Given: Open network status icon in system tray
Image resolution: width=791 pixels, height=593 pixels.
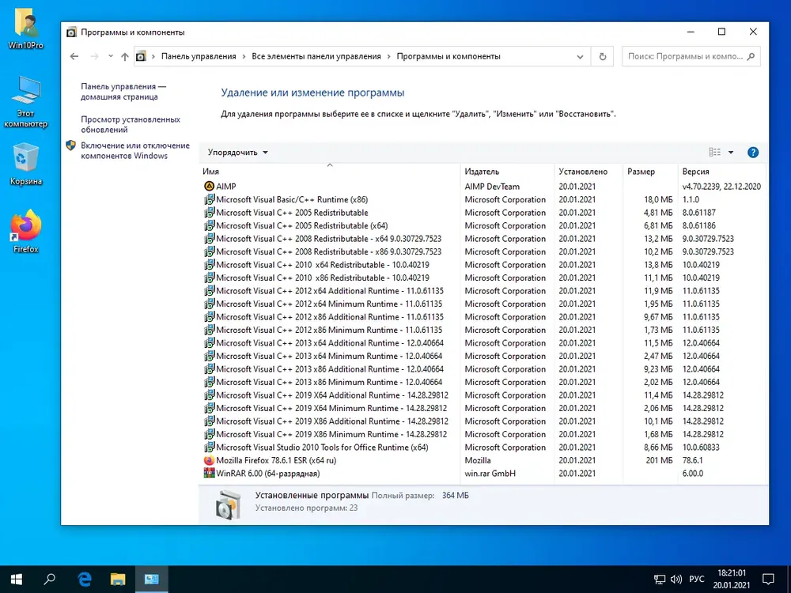Looking at the screenshot, I should [660, 580].
